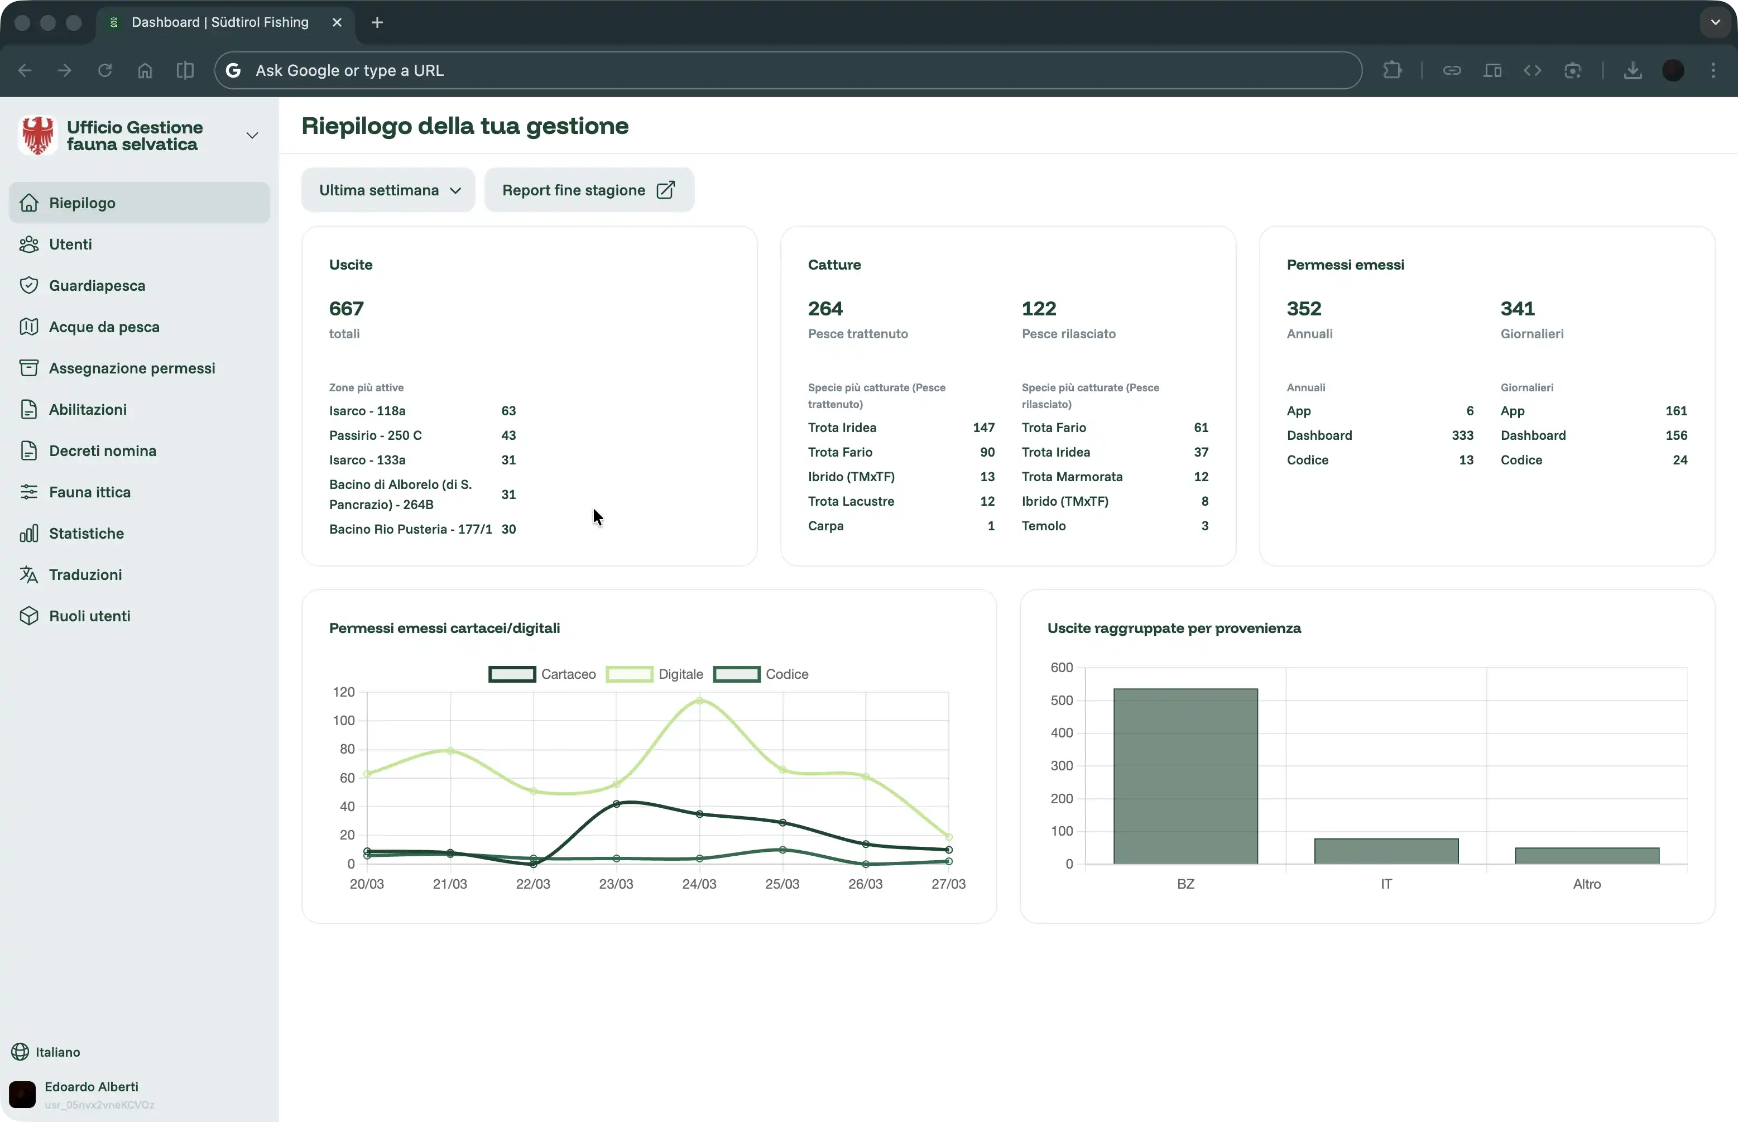Go to the Utenti menu item
The image size is (1738, 1122).
point(71,245)
